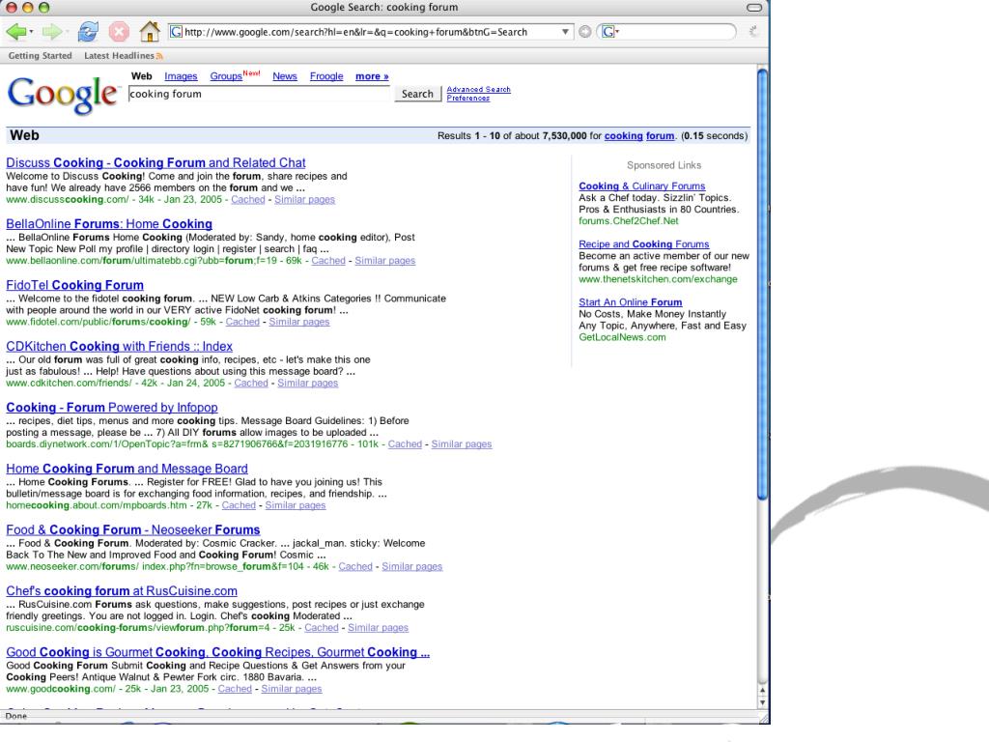Switch to the Froogle search tab

(x=326, y=76)
